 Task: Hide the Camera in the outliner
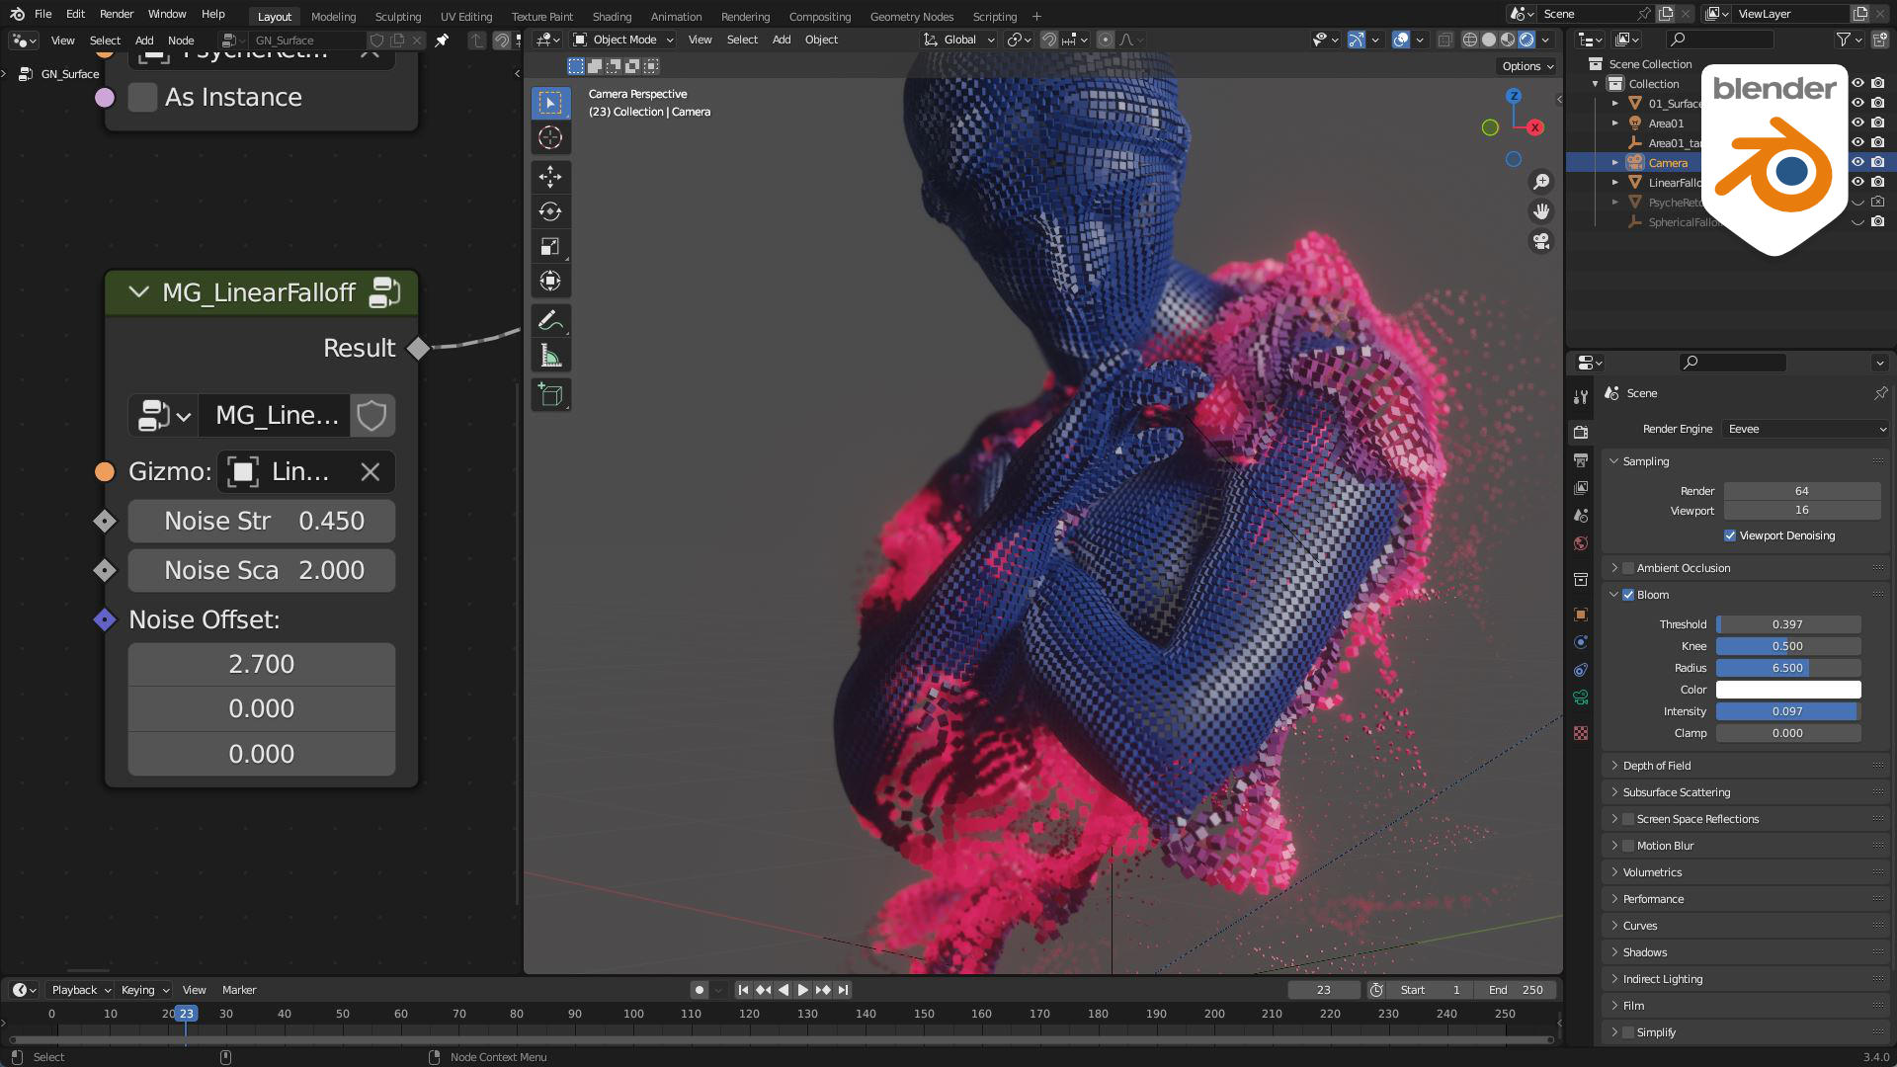pyautogui.click(x=1857, y=162)
